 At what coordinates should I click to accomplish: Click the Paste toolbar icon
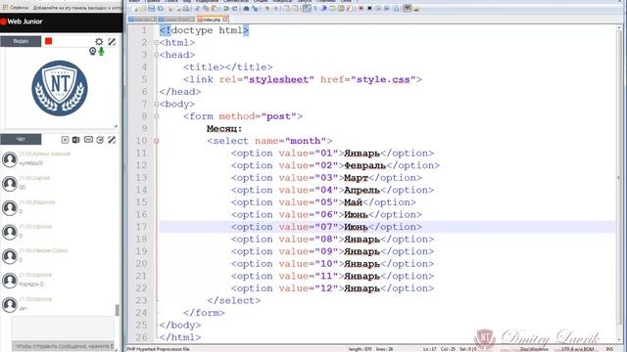click(x=215, y=9)
